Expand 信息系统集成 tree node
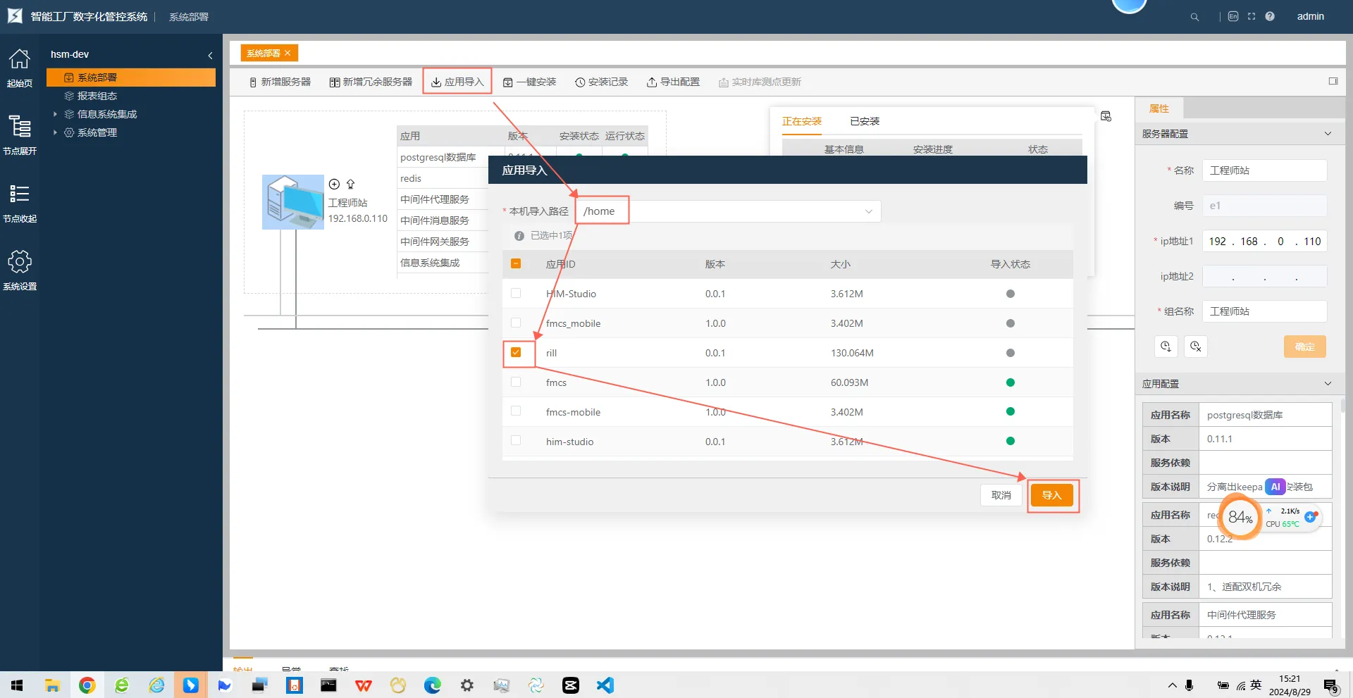This screenshot has height=698, width=1353. click(55, 114)
